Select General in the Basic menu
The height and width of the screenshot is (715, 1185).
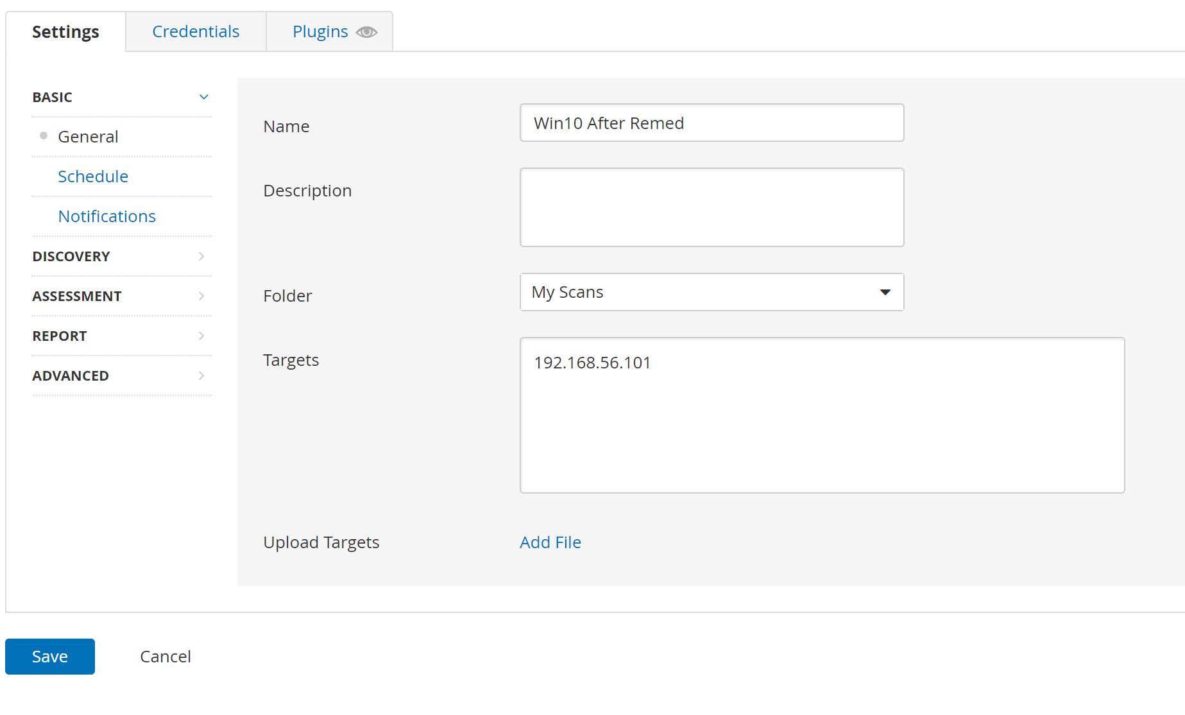[88, 137]
